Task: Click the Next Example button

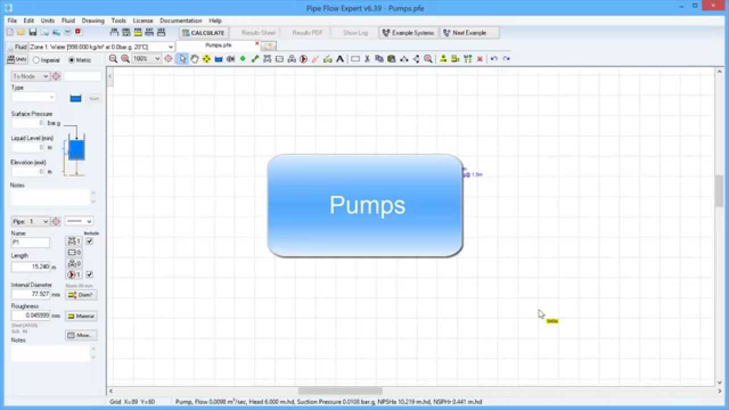Action: [469, 32]
